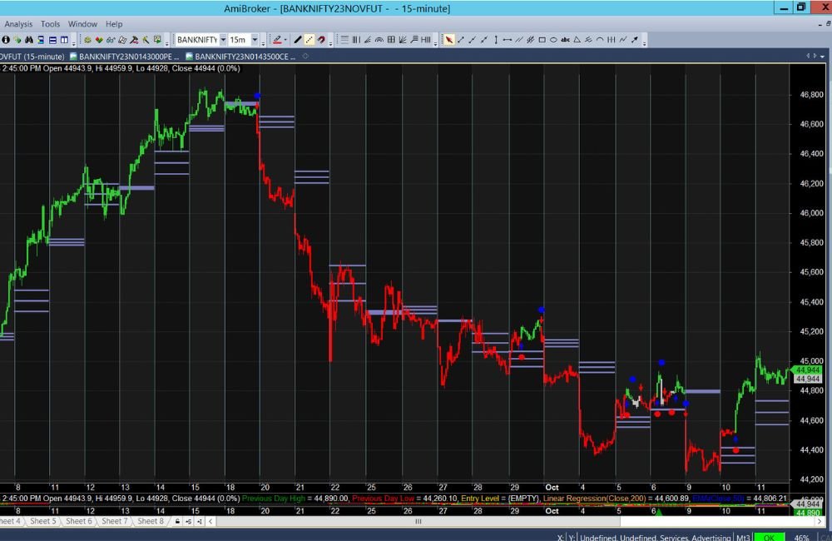Select the zig-zag line tool

623,40
